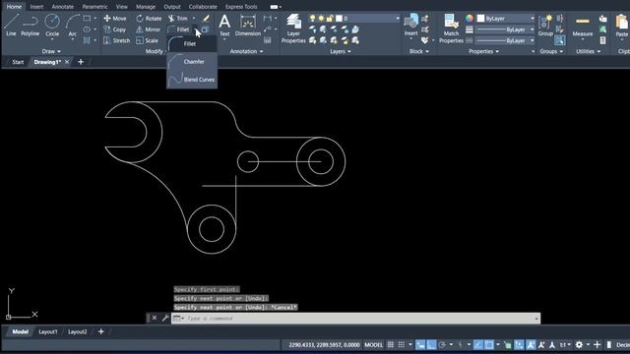
Task: Expand the Layers panel
Action: (341, 51)
